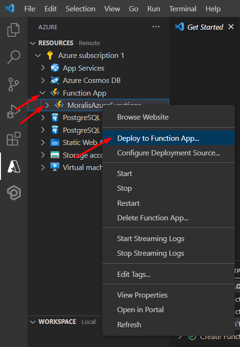Expand the Static Web Apps node
This screenshot has width=240, height=347.
coord(43,143)
